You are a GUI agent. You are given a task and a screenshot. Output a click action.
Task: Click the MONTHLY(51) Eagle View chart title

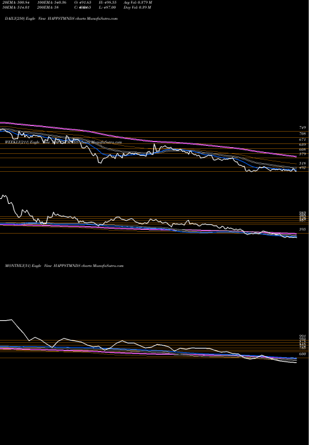64,266
